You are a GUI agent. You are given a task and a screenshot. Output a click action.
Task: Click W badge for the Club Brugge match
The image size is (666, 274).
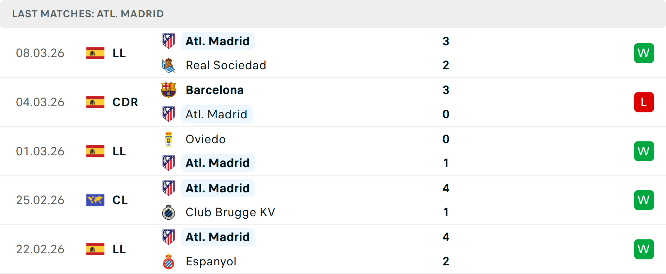[644, 200]
